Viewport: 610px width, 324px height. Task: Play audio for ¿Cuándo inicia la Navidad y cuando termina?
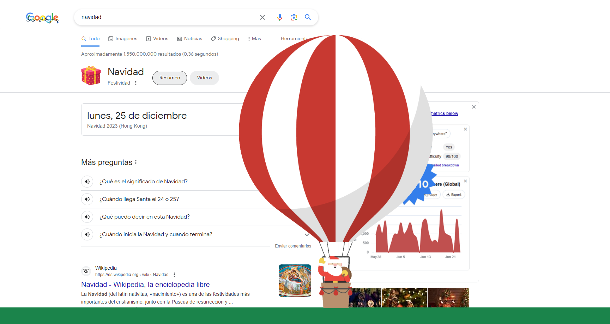click(87, 234)
